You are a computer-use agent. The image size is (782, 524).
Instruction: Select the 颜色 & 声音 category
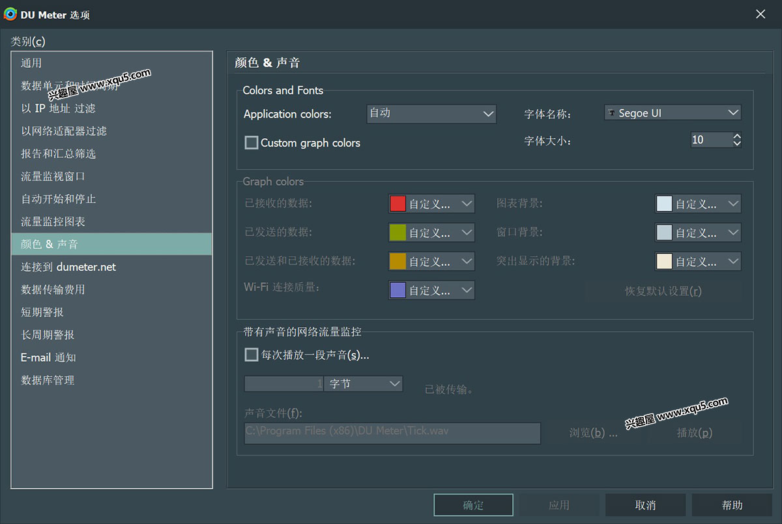pyautogui.click(x=111, y=244)
